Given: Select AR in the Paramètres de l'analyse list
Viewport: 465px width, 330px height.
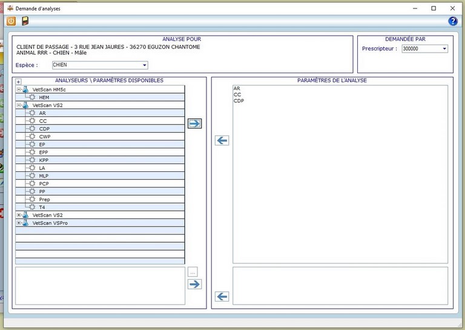Looking at the screenshot, I should [237, 88].
